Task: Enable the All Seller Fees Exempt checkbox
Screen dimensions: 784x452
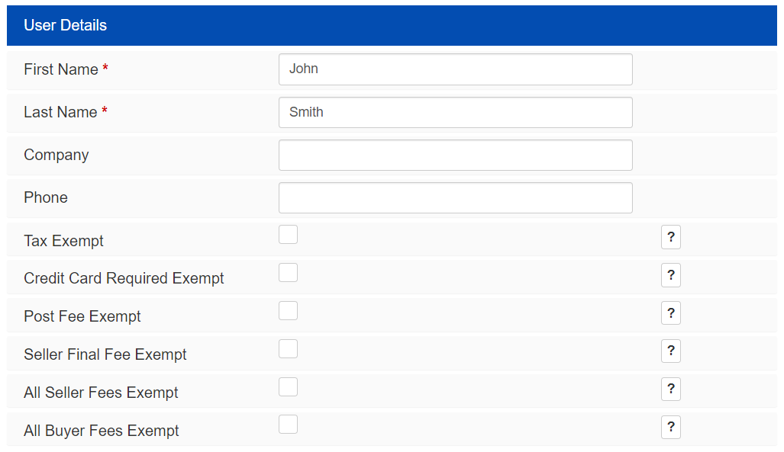Action: 288,386
